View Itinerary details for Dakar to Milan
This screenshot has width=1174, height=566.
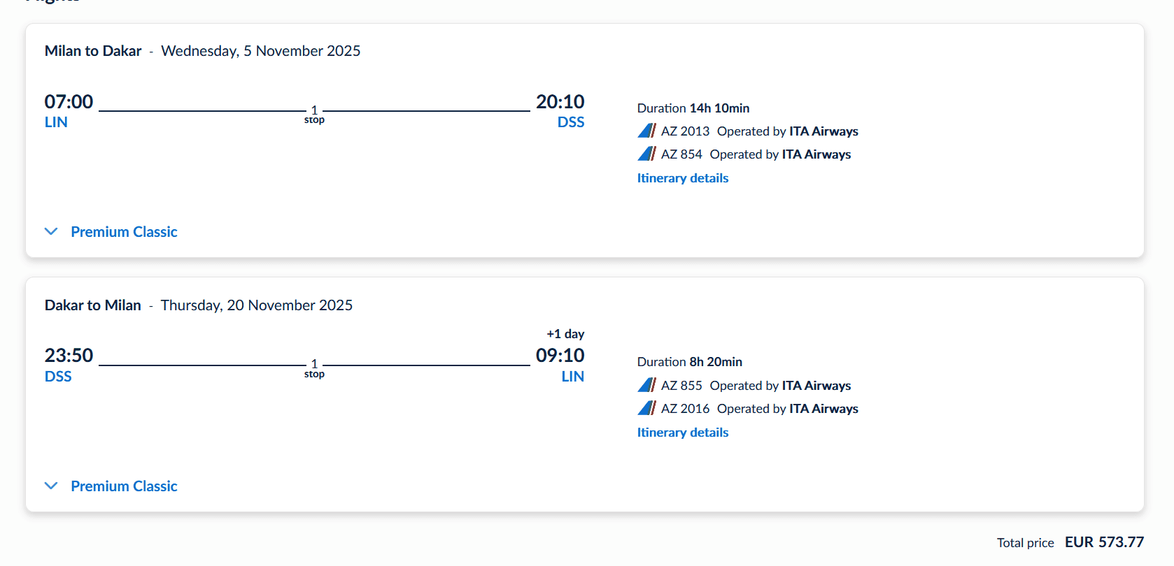tap(682, 433)
